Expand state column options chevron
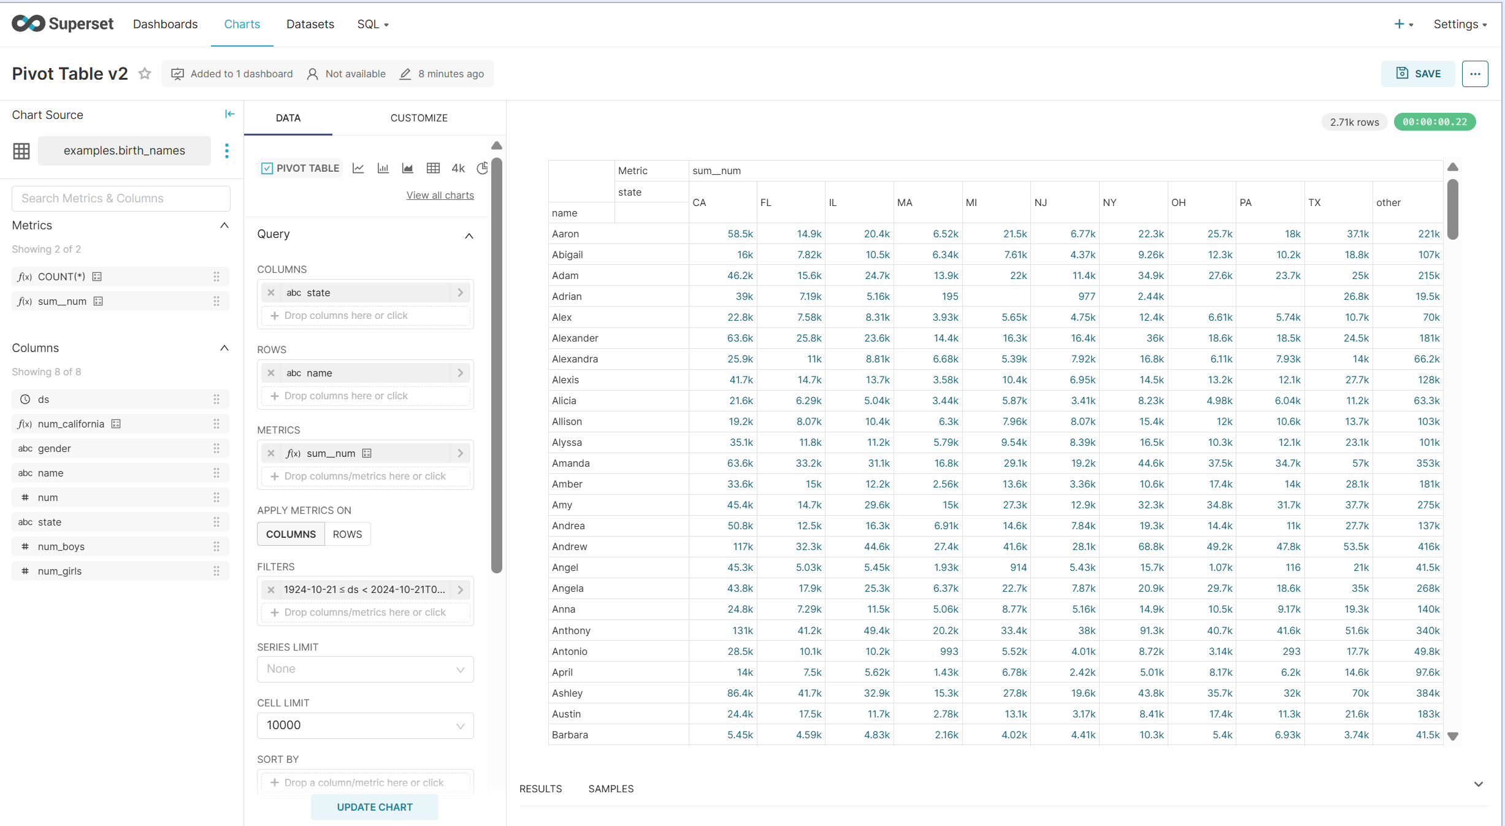This screenshot has height=826, width=1505. 461,293
